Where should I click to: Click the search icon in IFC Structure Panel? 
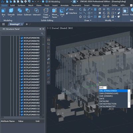(42, 34)
